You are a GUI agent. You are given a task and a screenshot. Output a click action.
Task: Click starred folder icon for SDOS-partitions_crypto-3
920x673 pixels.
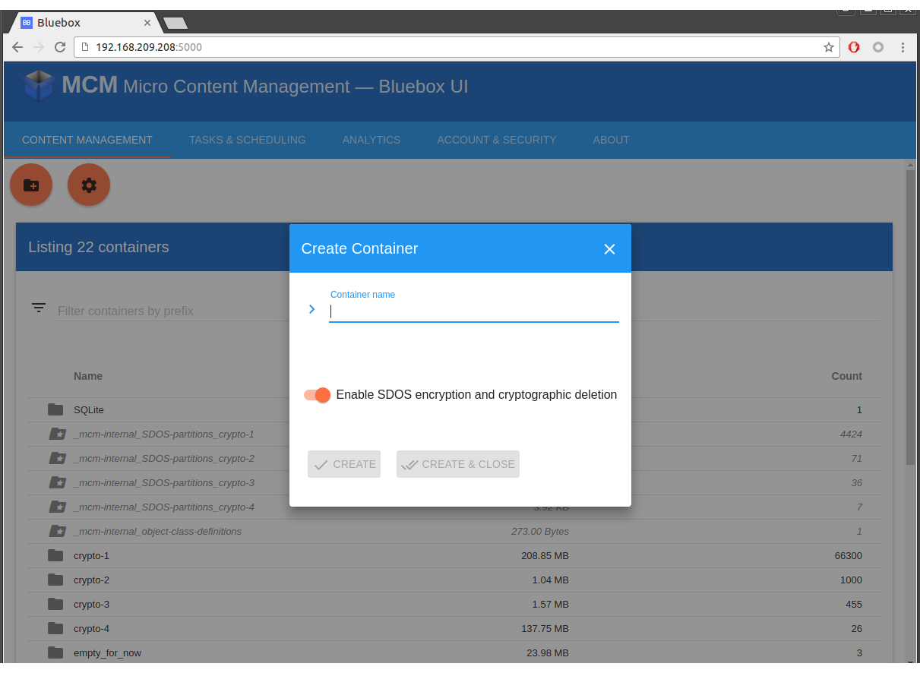57,482
